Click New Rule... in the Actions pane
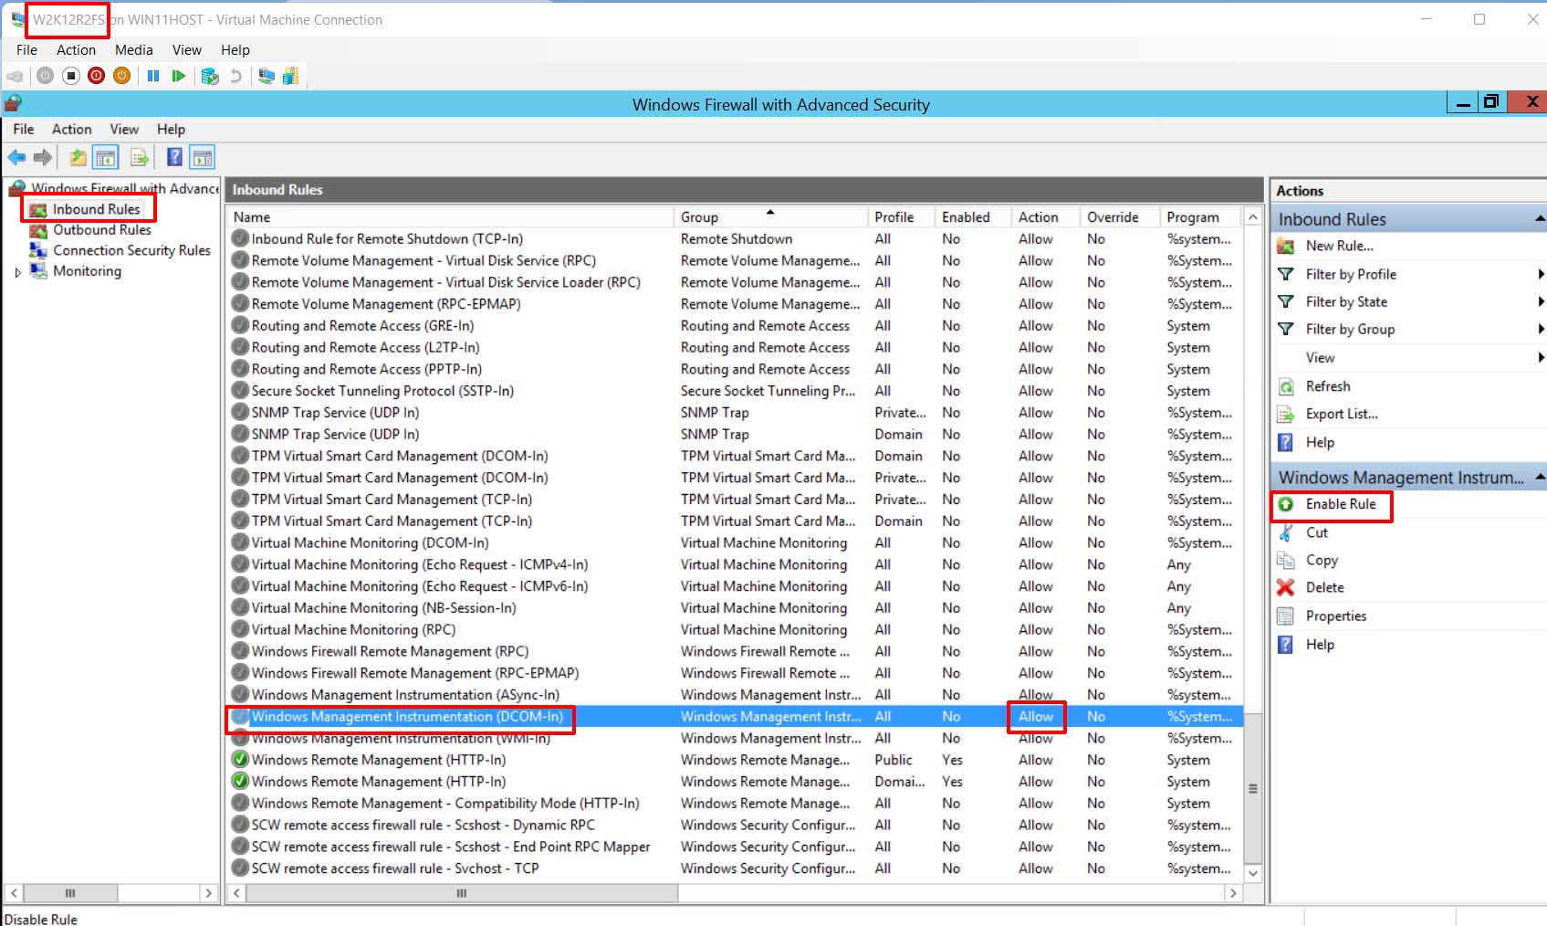This screenshot has width=1547, height=926. (1339, 246)
